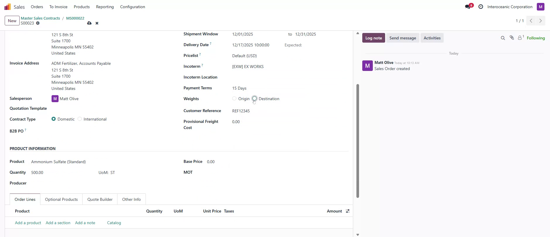The width and height of the screenshot is (550, 237).
Task: Toggle Following status
Action: point(536,38)
